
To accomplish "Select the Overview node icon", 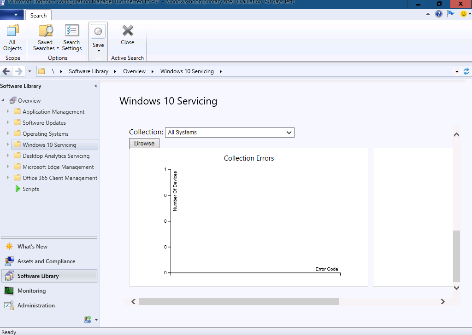I will coord(12,100).
